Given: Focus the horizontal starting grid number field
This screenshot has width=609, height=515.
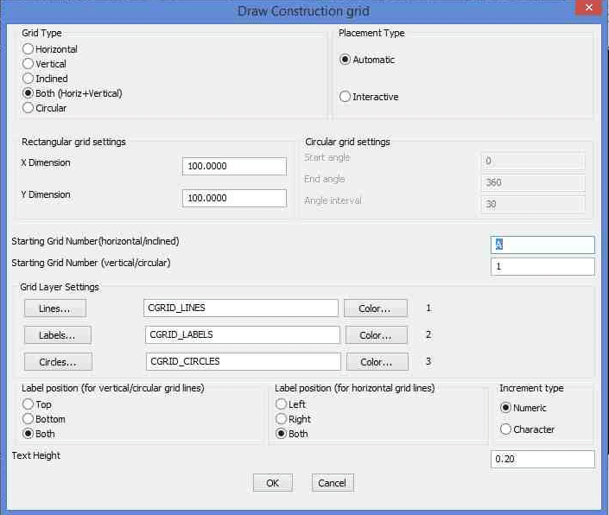Looking at the screenshot, I should coord(542,245).
